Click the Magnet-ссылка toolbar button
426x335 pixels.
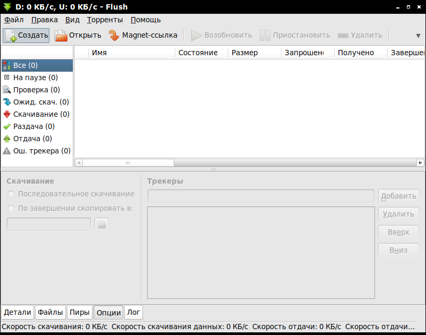[x=143, y=35]
